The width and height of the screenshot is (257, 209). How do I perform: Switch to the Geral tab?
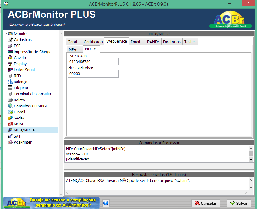[x=73, y=42]
